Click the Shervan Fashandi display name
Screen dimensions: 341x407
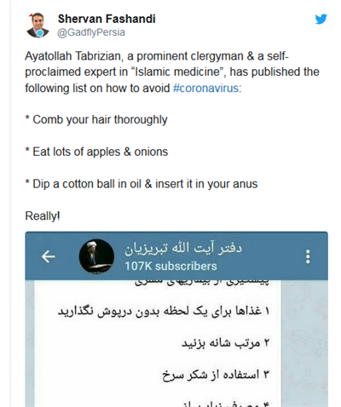(107, 19)
